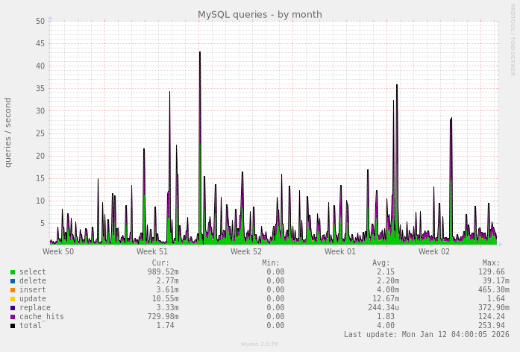The width and height of the screenshot is (520, 352).
Task: Click the y-axis value 25
Action: [40, 133]
